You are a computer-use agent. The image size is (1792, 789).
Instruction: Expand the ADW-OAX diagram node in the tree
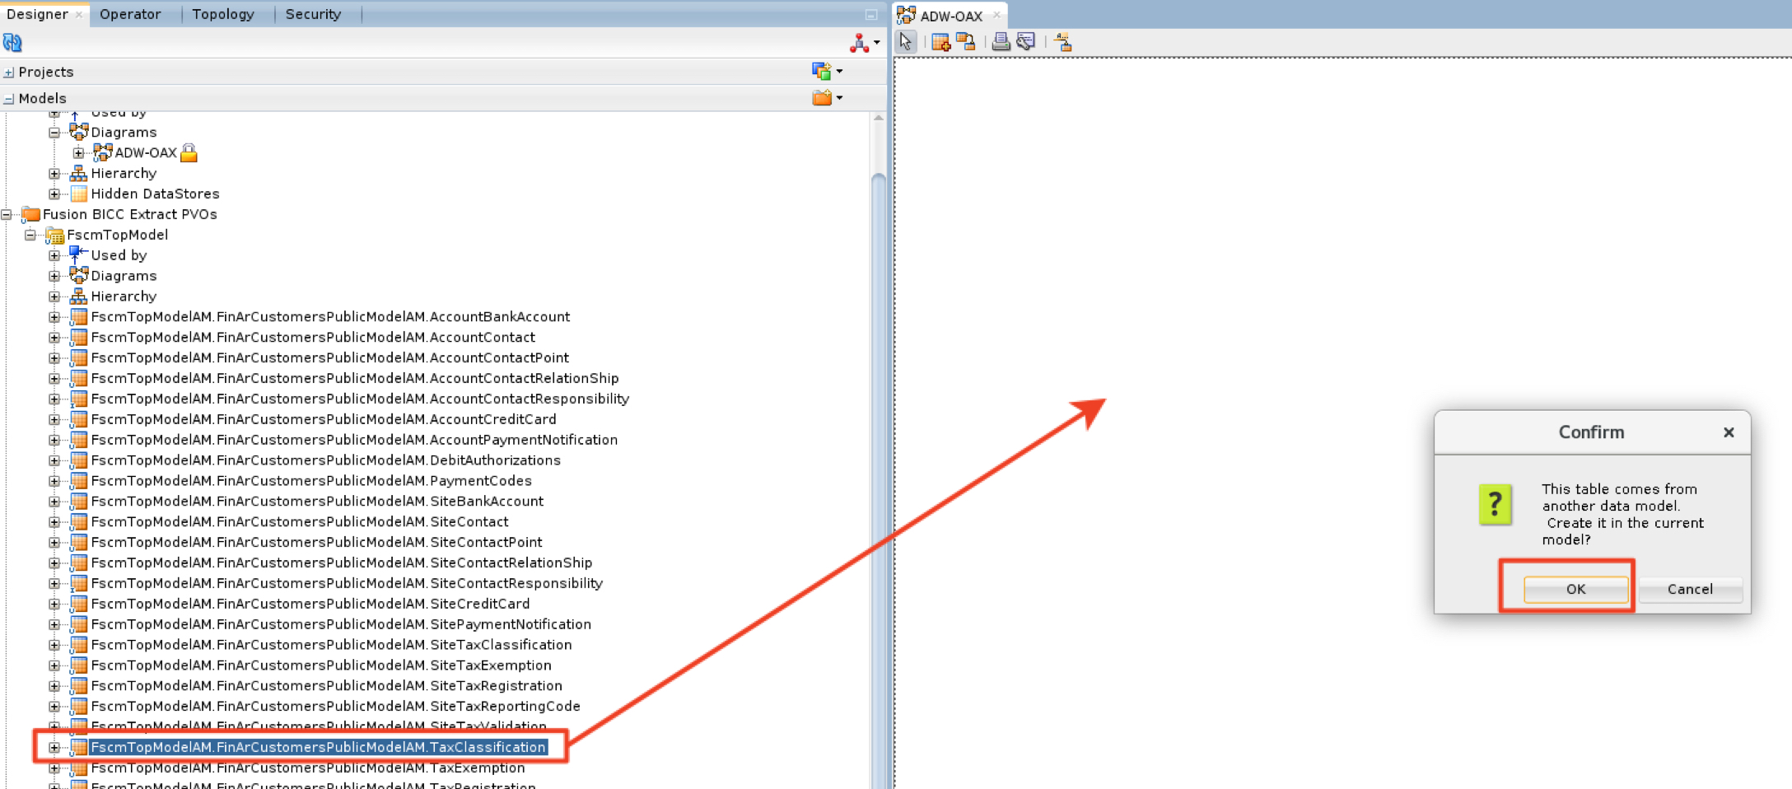78,153
